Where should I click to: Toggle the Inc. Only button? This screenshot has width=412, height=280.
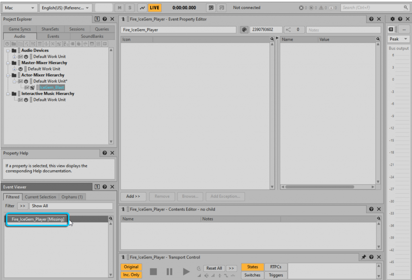[x=131, y=275]
